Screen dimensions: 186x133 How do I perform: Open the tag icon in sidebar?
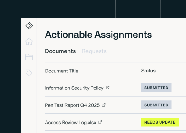point(29,73)
